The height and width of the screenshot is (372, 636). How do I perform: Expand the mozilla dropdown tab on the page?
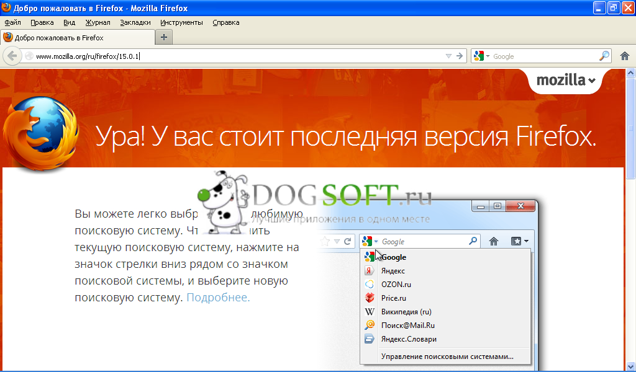coord(566,81)
